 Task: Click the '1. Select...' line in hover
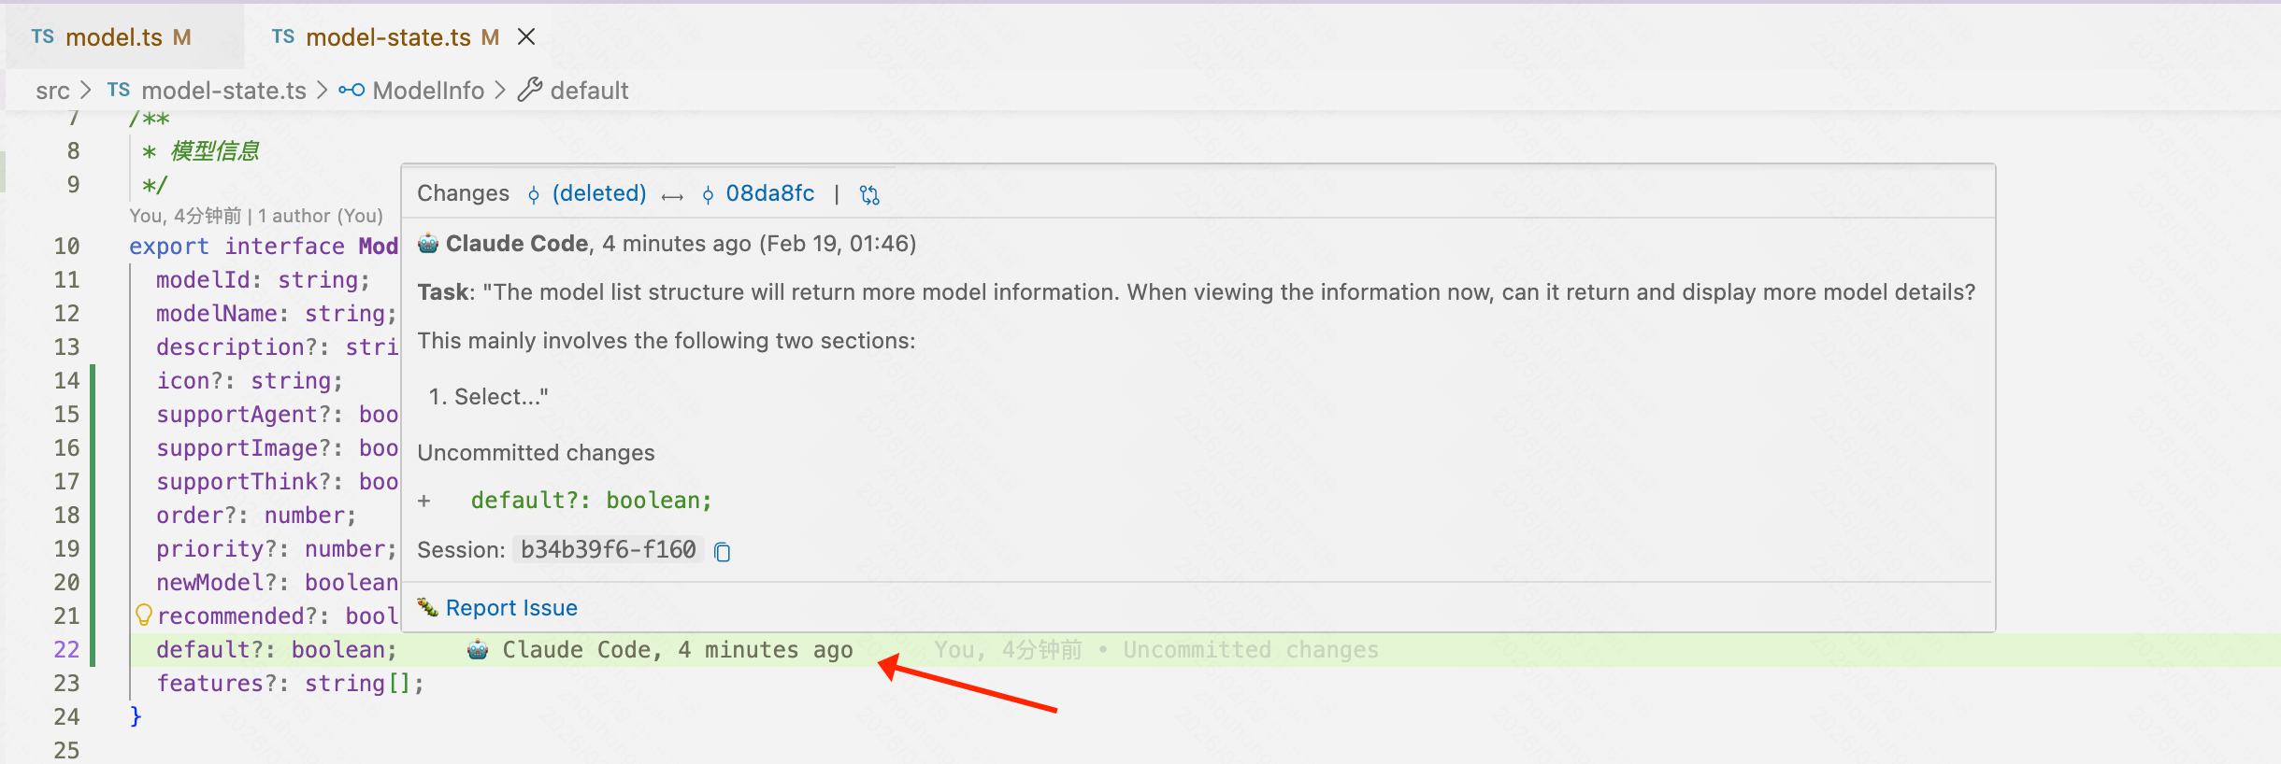point(488,397)
